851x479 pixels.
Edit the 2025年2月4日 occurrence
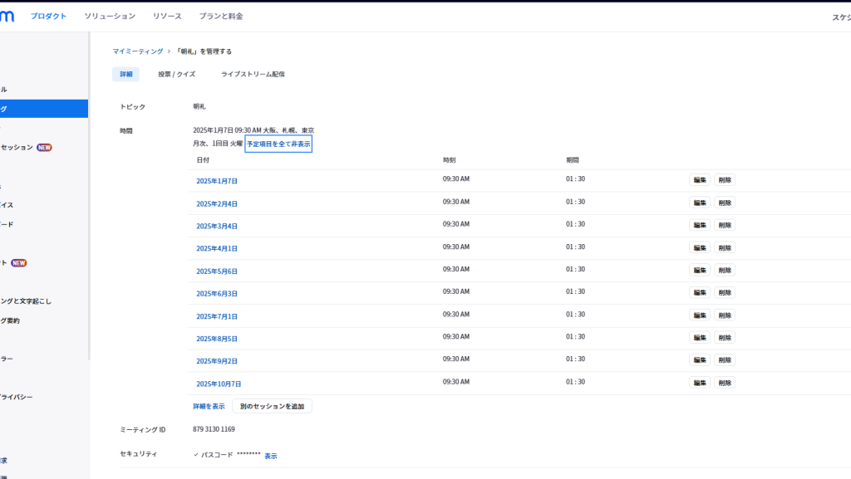click(x=699, y=203)
